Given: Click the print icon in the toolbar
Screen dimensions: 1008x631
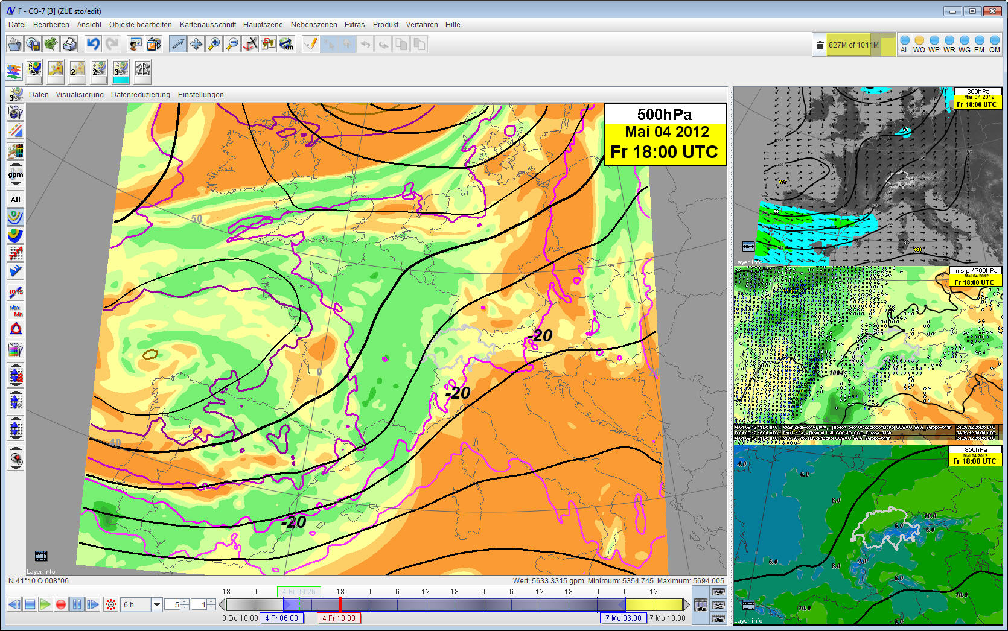Looking at the screenshot, I should point(69,44).
